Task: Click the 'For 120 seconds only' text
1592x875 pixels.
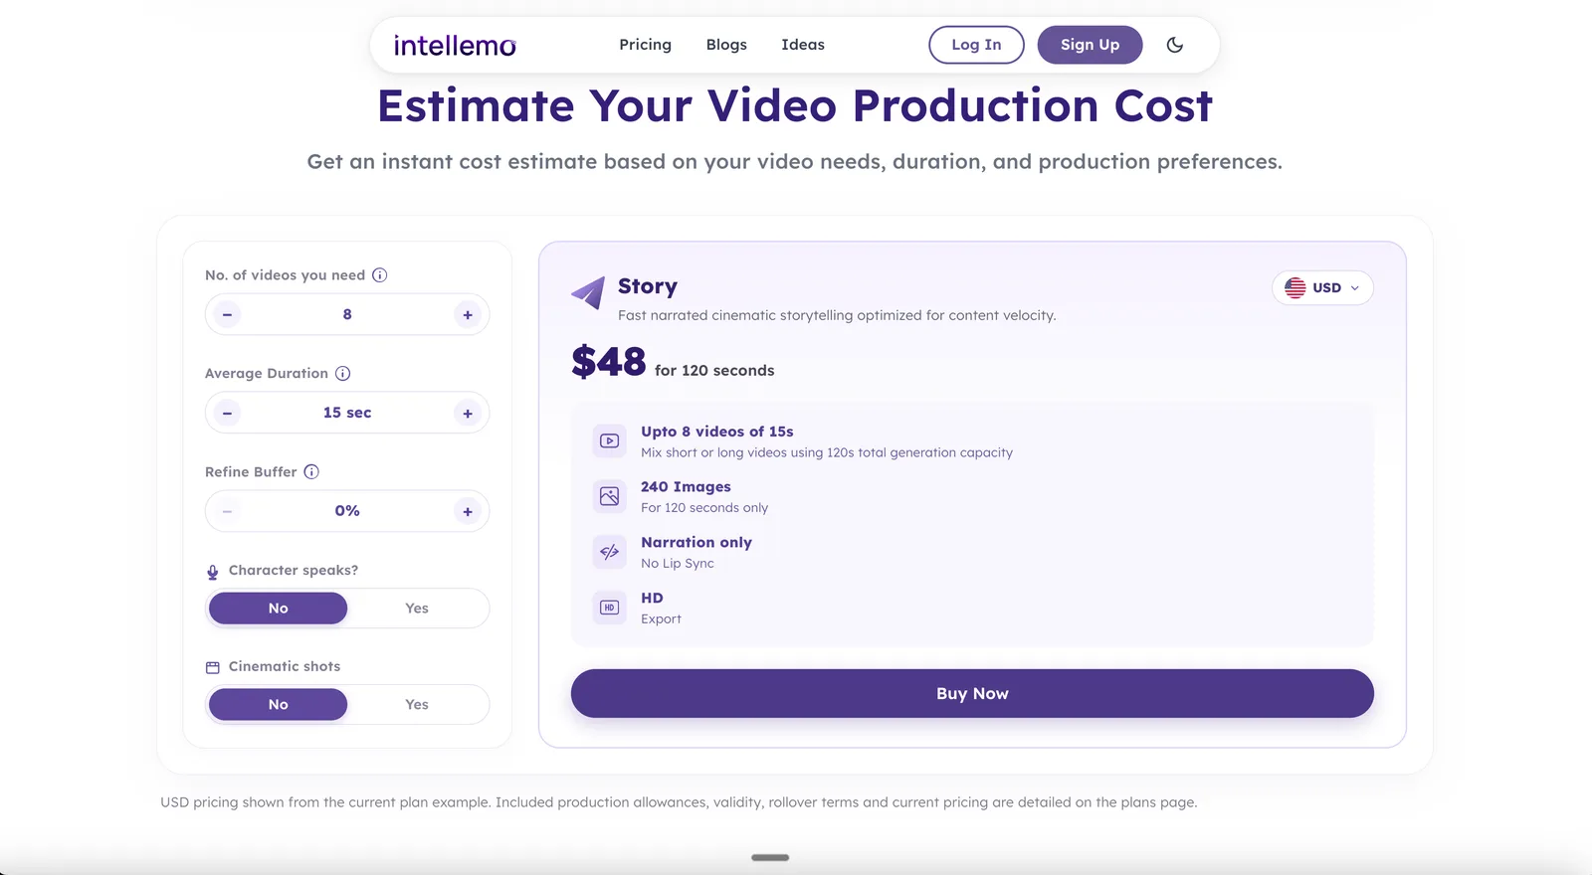Action: (704, 508)
